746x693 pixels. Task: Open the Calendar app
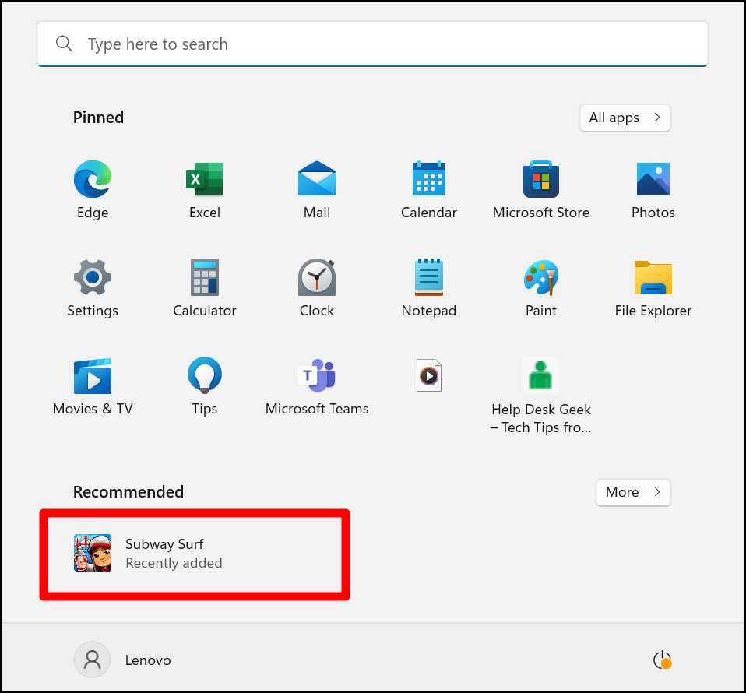pos(428,179)
